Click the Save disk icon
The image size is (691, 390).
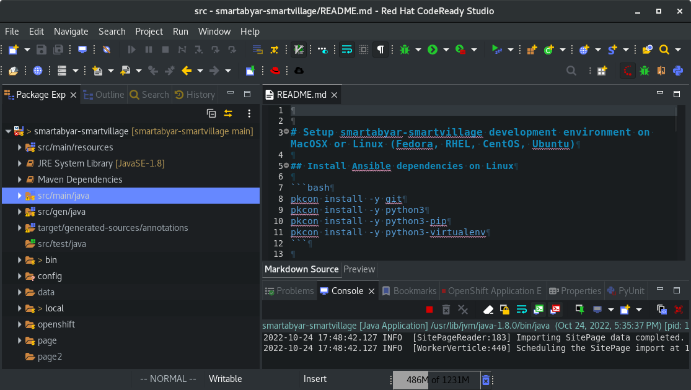coord(42,50)
